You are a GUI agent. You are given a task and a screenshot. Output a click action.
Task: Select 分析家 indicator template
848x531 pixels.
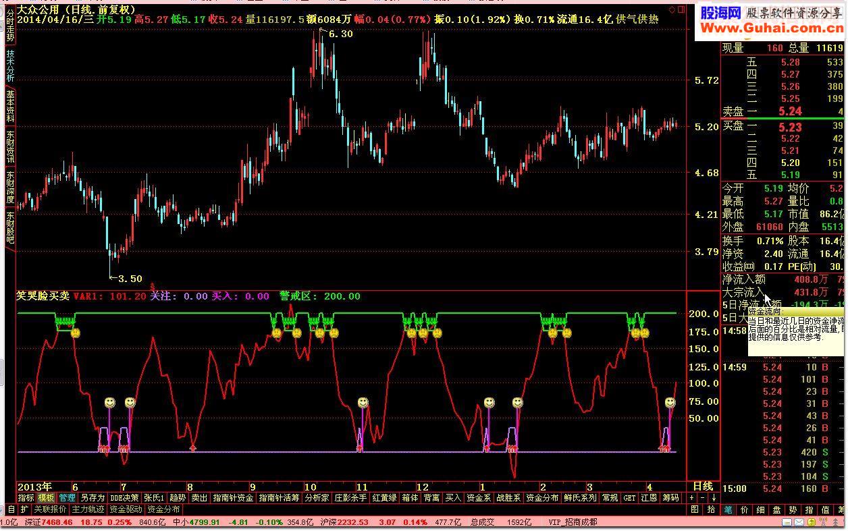pyautogui.click(x=317, y=498)
